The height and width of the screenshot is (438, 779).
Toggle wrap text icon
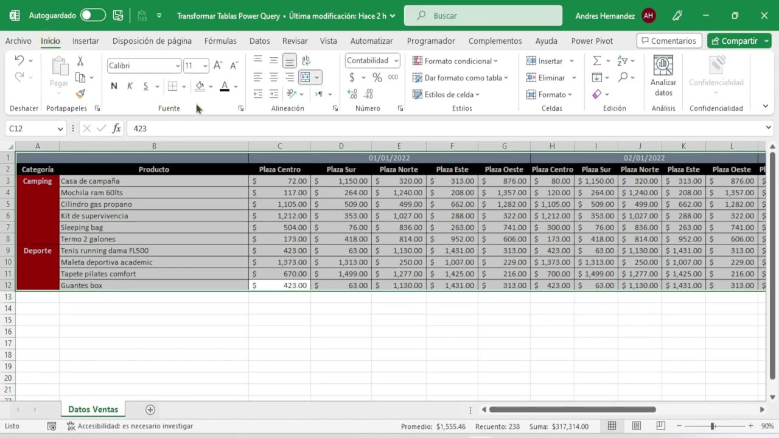click(x=306, y=60)
